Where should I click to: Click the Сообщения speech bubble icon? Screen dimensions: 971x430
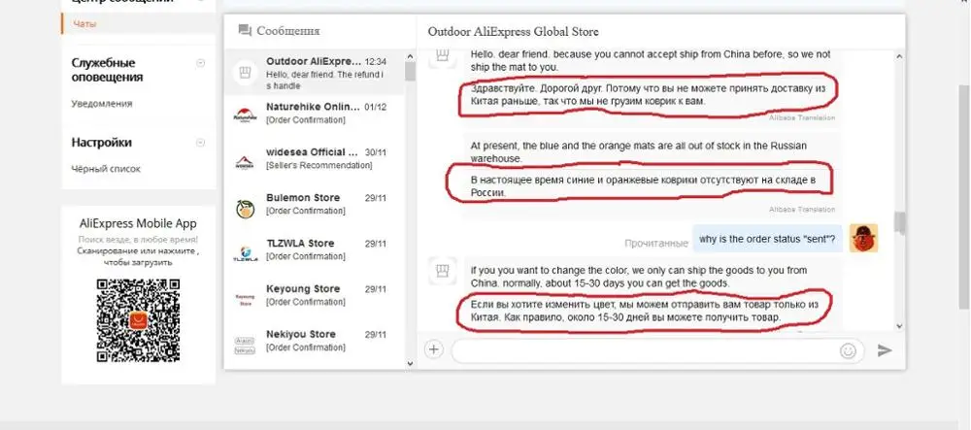click(x=246, y=30)
